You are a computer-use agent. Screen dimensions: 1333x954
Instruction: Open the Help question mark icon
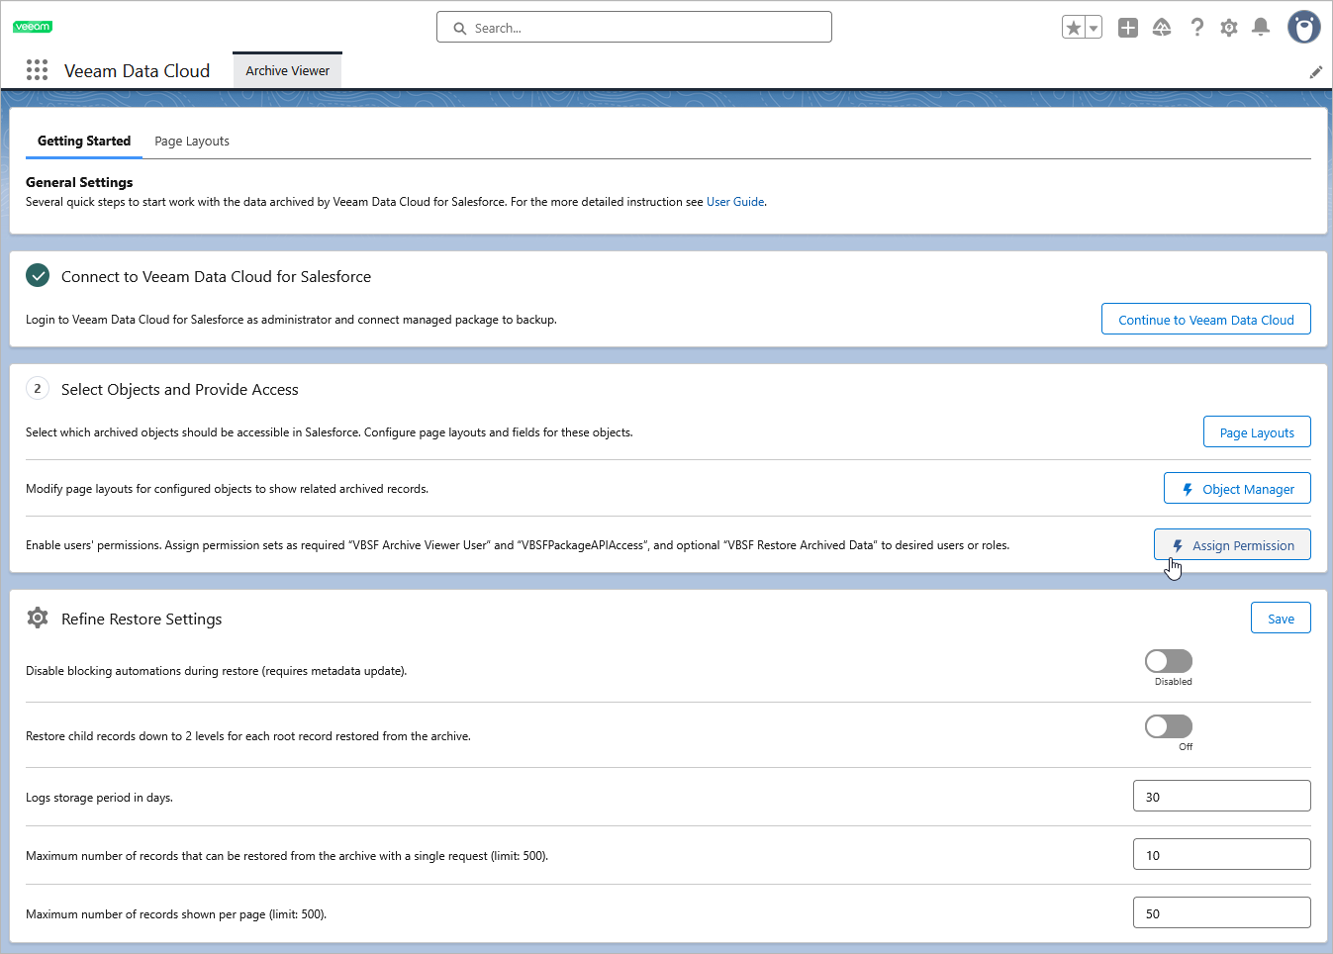[x=1197, y=28]
